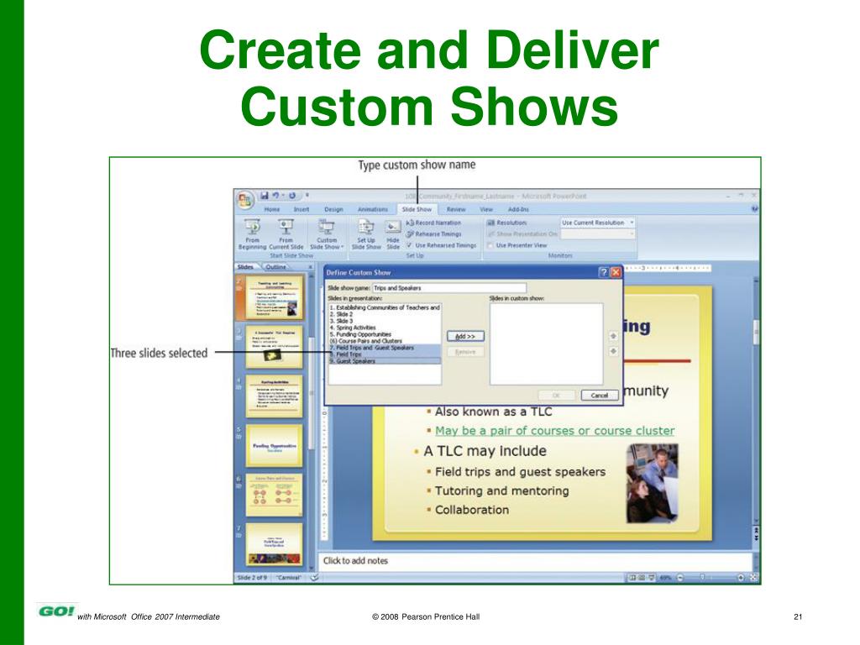This screenshot has width=860, height=645.
Task: Select '4. Spring Activities' list item
Action: pos(385,328)
